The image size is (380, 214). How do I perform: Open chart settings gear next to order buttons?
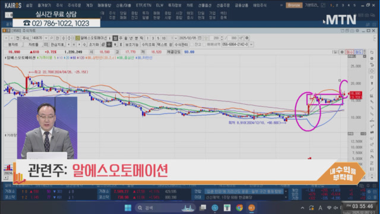pyautogui.click(x=342, y=52)
